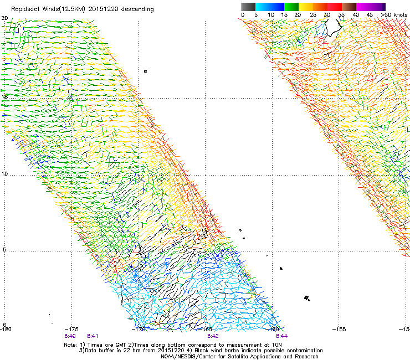The image size is (410, 360).
Task: Select legend value "20" under the color bar
Action: [298, 15]
